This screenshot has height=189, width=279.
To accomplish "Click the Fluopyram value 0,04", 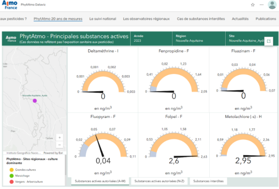I will [103, 161].
